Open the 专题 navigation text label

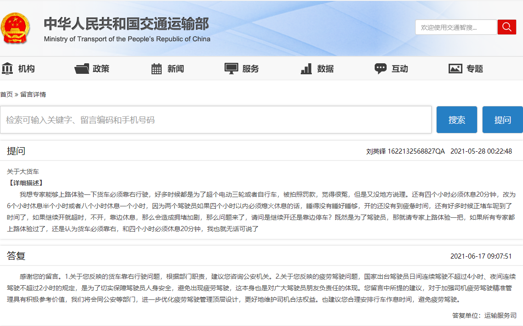point(475,69)
